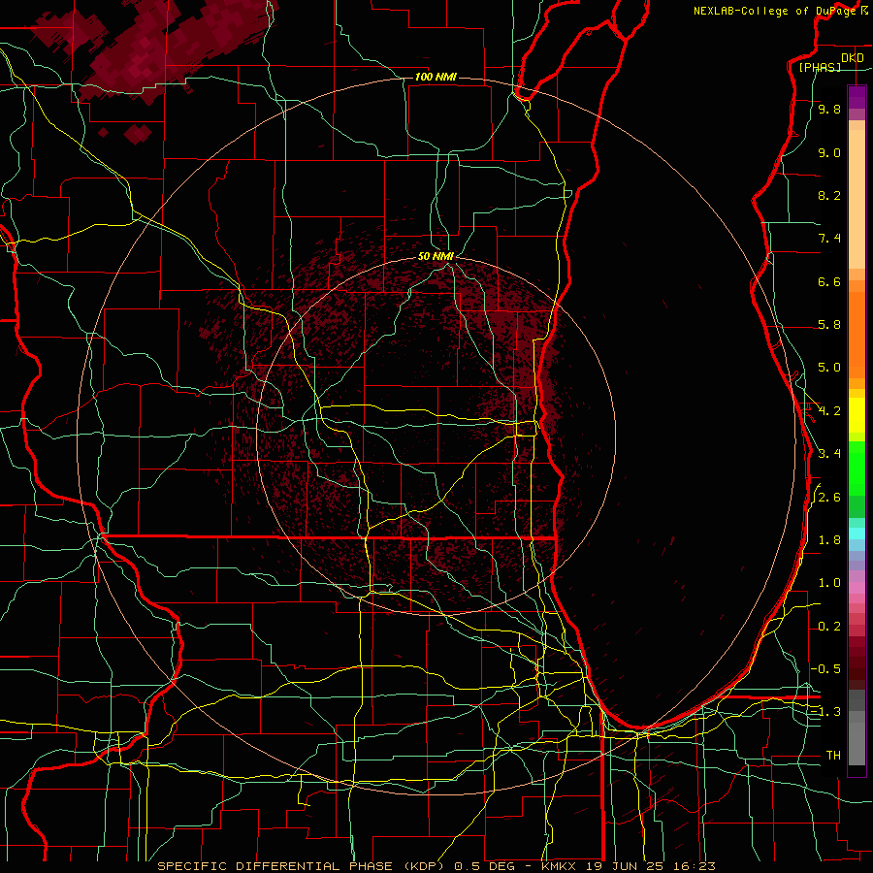Image resolution: width=873 pixels, height=873 pixels.
Task: Click the 4.2 scale value
Action: coord(829,411)
